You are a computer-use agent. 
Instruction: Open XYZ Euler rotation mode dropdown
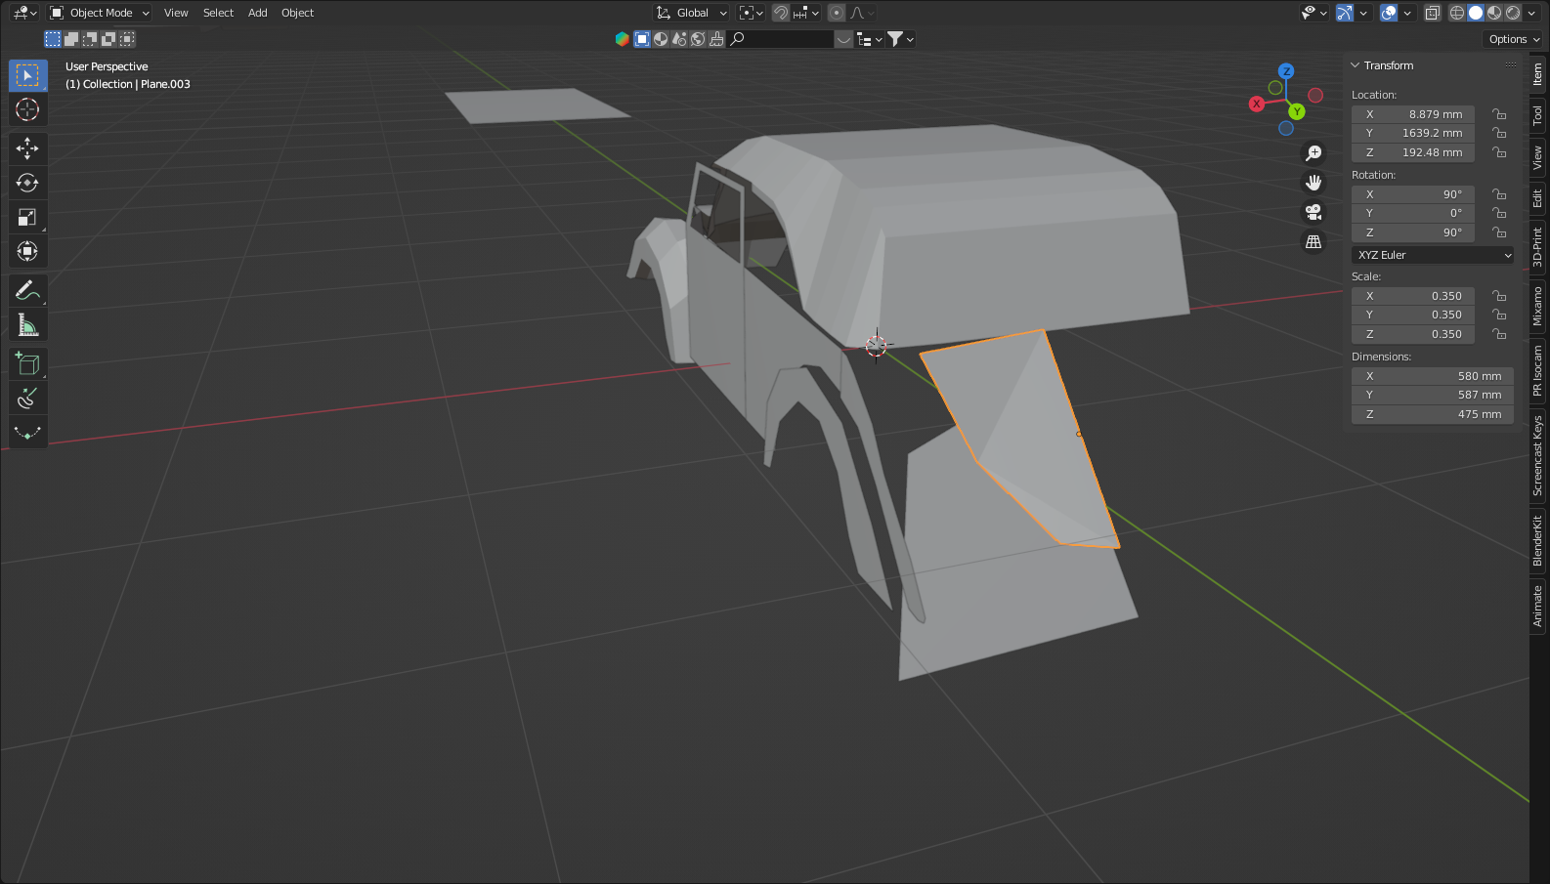(x=1433, y=255)
